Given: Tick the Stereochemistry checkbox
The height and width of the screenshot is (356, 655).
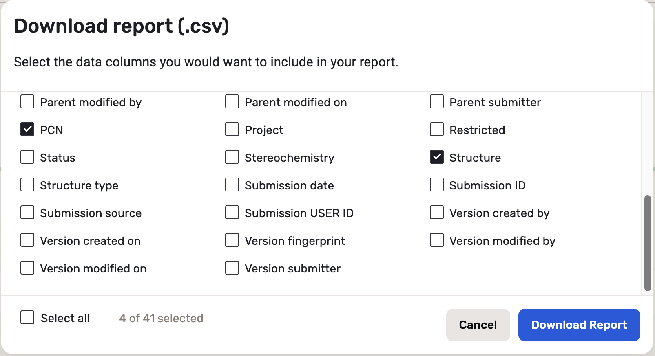Looking at the screenshot, I should coord(232,157).
